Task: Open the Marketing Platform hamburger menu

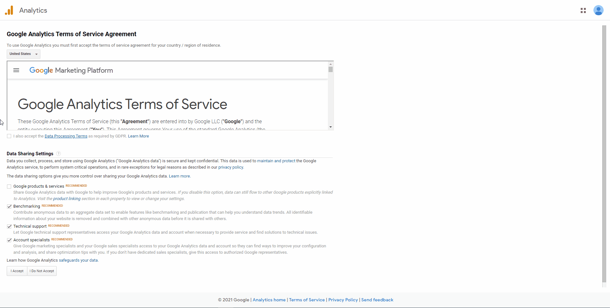Action: 16,70
